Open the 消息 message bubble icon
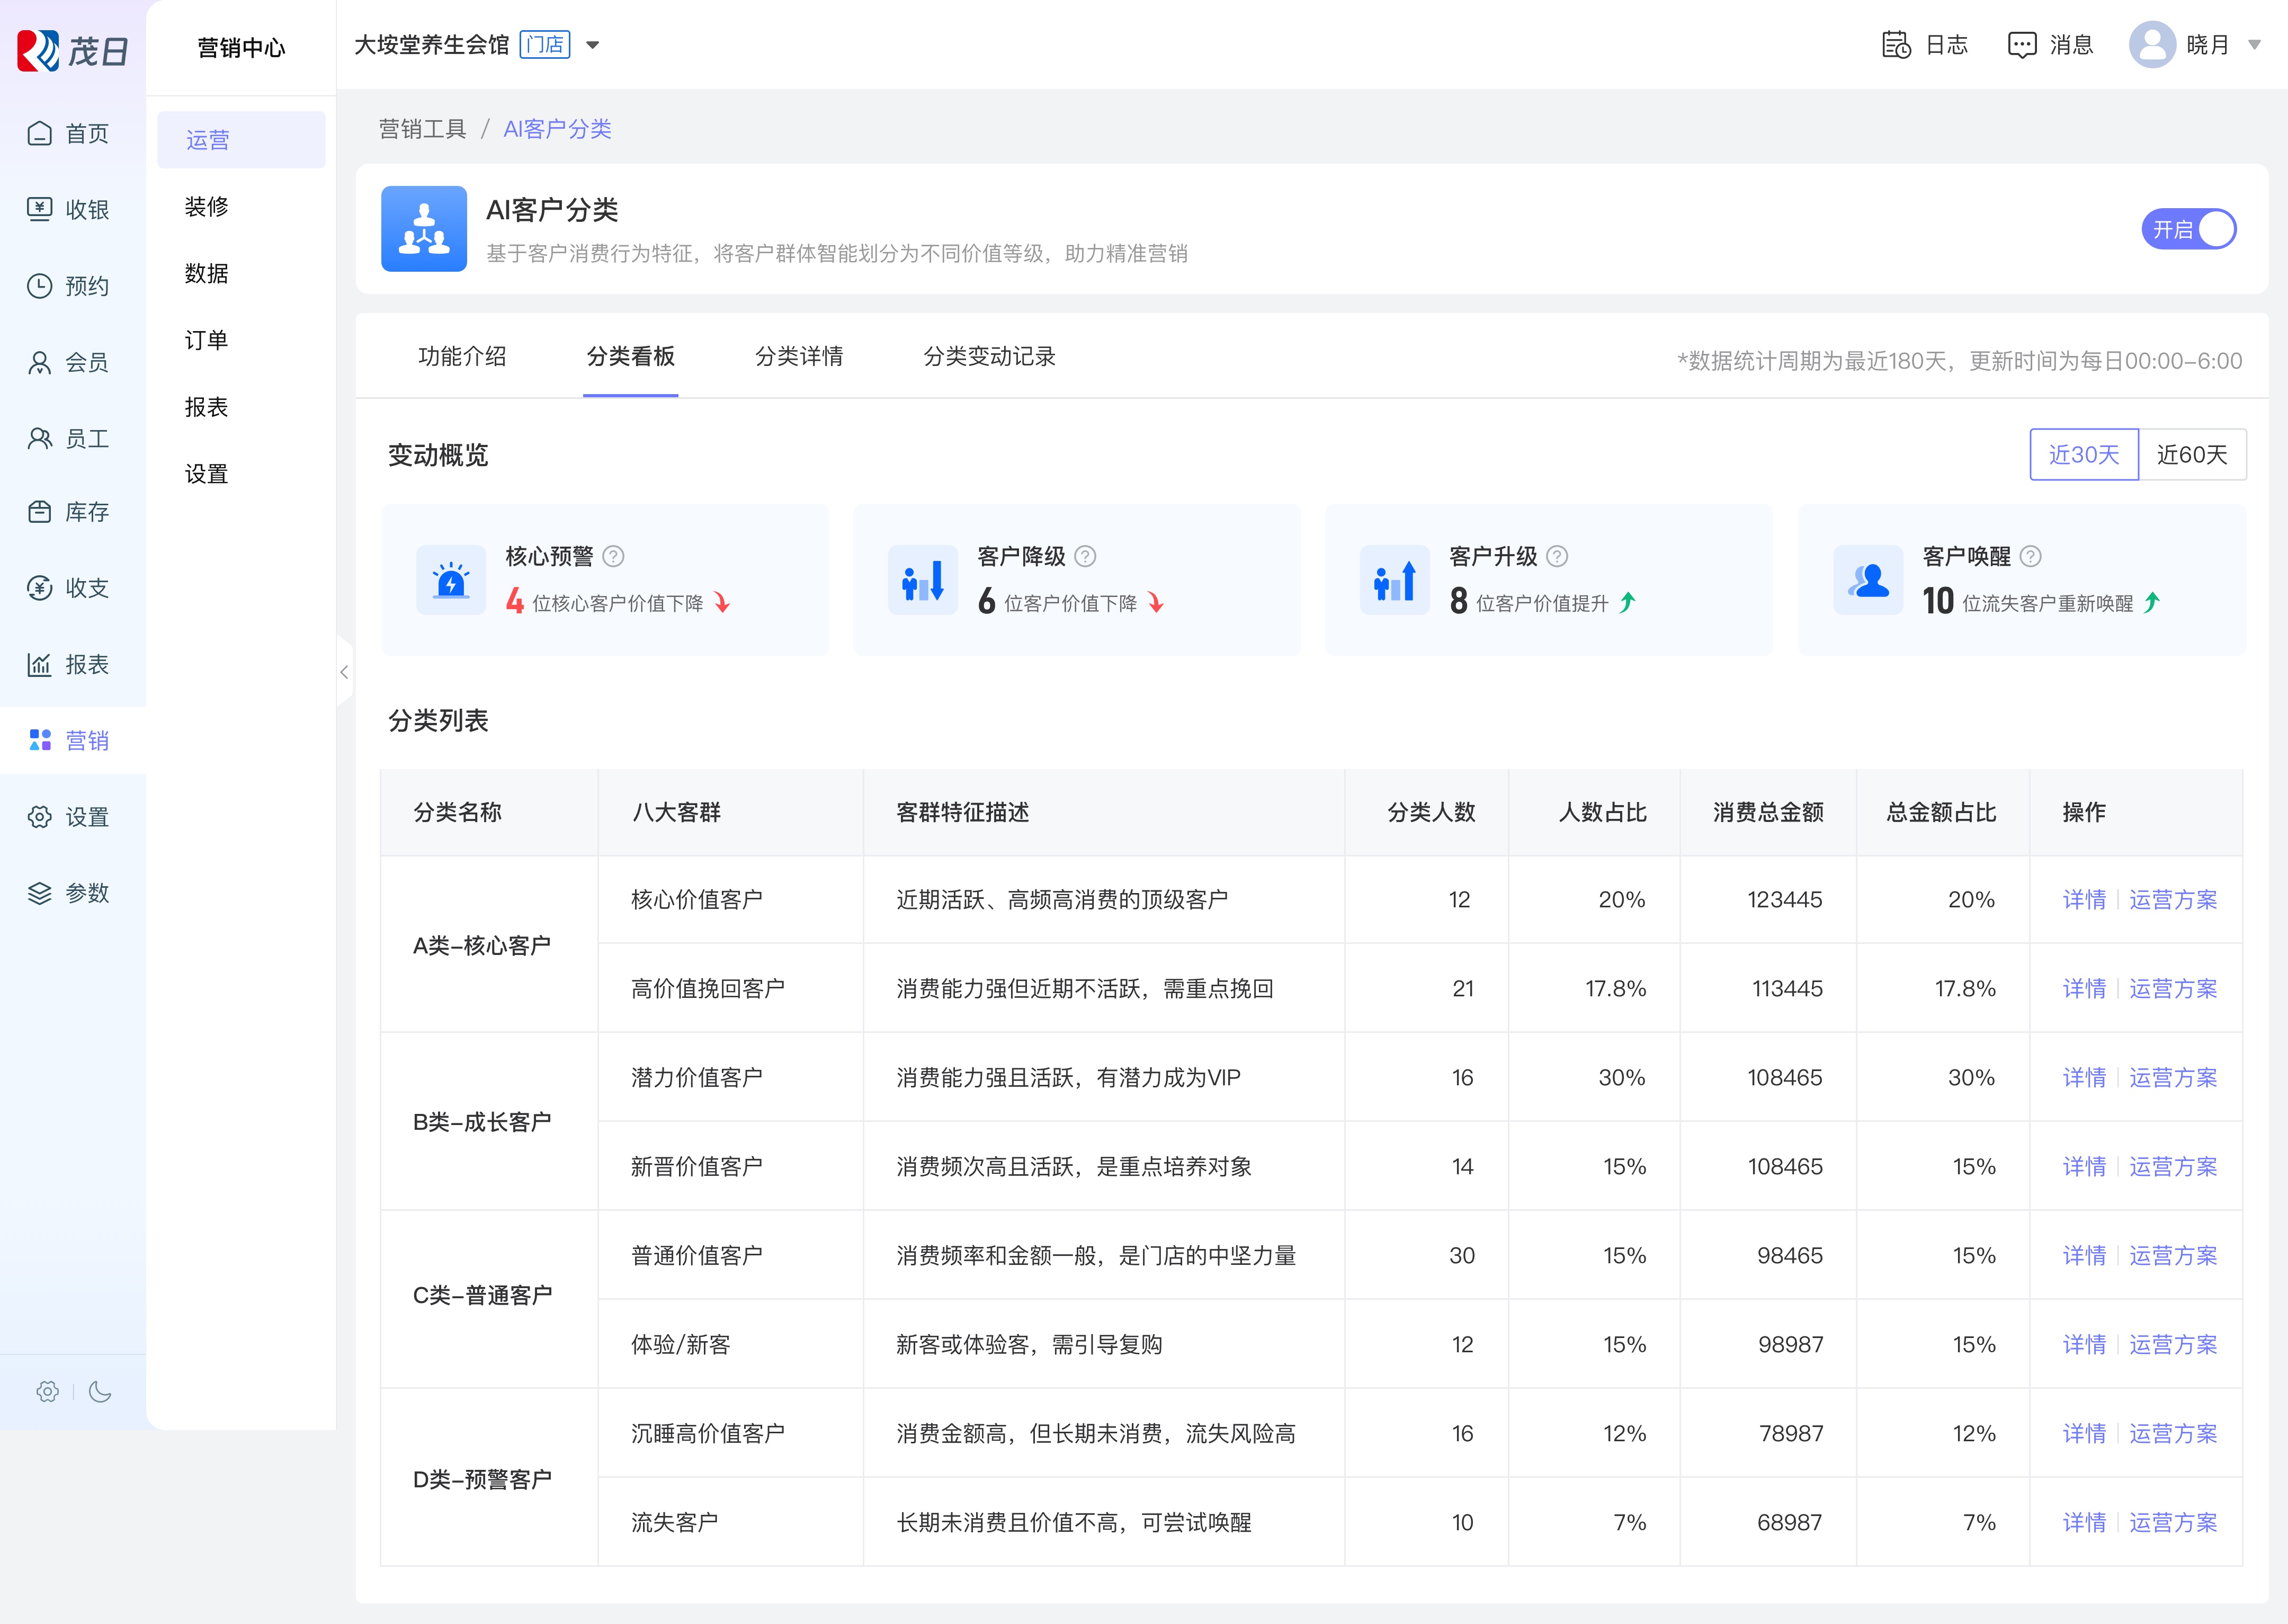 click(2021, 45)
